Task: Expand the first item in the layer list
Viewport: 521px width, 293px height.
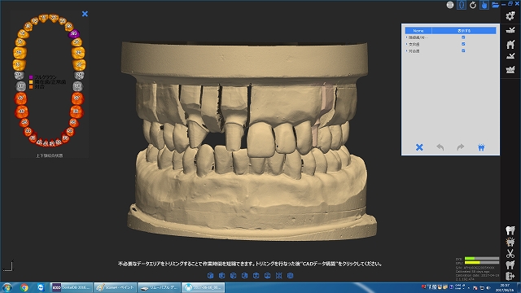Action: (x=407, y=37)
